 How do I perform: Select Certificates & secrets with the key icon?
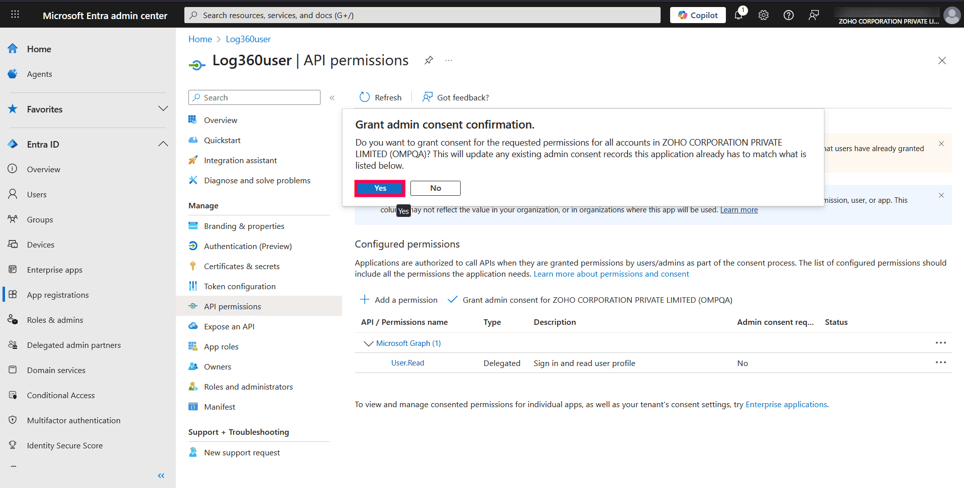point(242,266)
